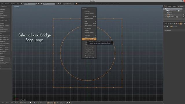The width and height of the screenshot is (185, 104).
Task: Open the properties editor type icon
Action: click(165, 24)
